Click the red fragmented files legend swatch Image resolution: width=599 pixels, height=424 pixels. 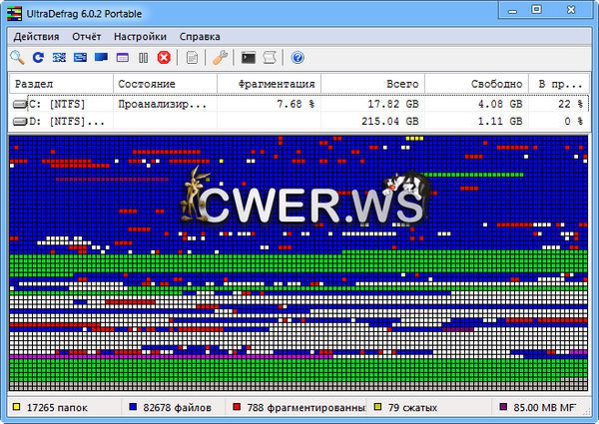click(x=237, y=408)
